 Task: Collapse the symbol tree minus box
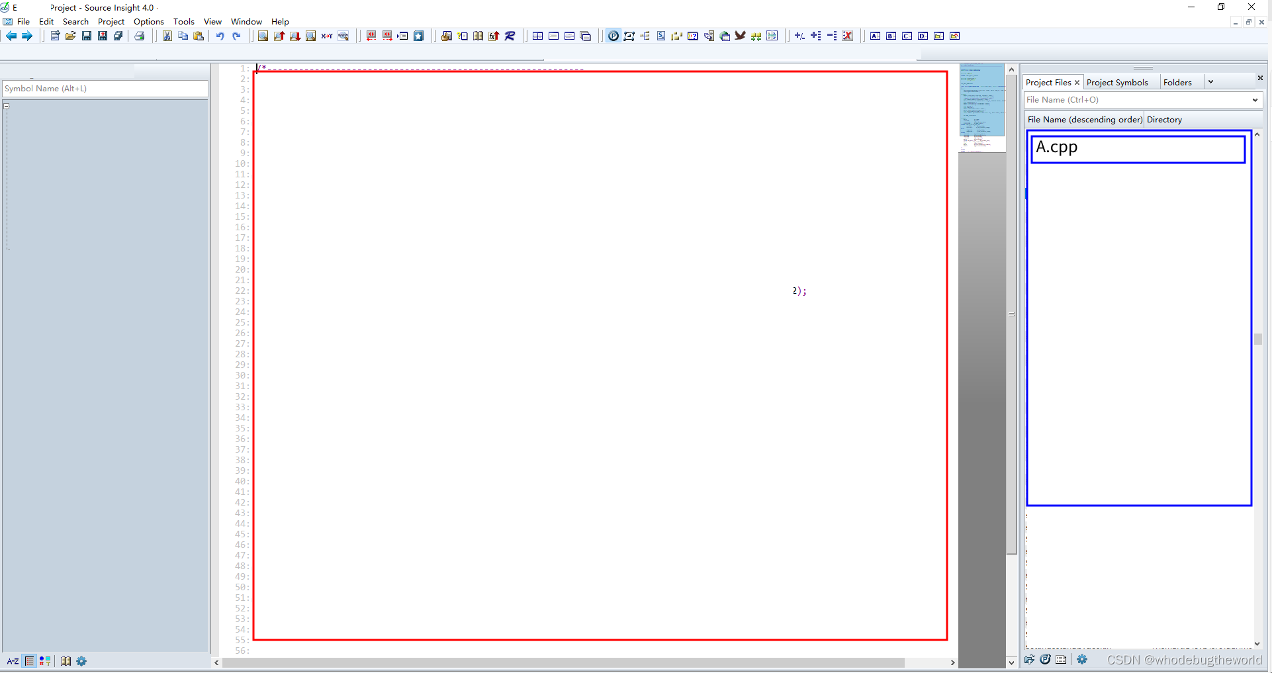(7, 106)
